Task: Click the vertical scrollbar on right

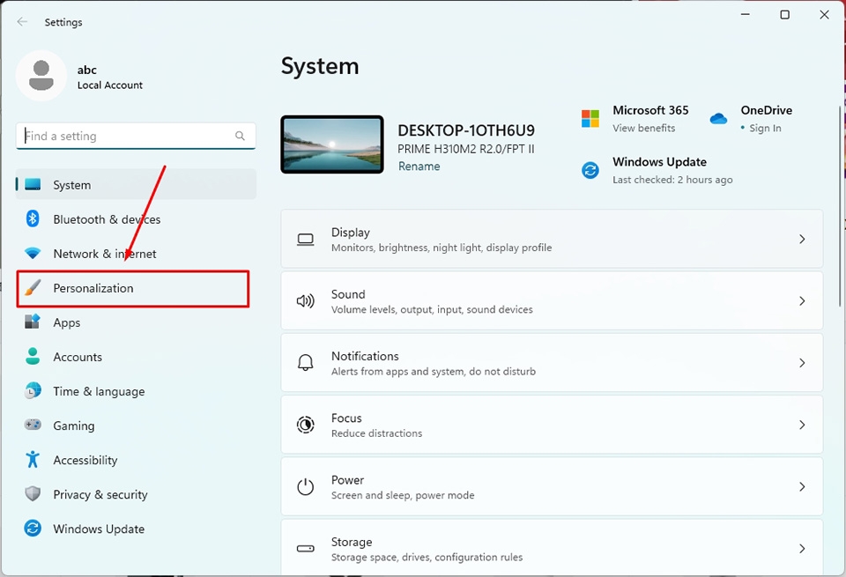Action: pyautogui.click(x=840, y=206)
